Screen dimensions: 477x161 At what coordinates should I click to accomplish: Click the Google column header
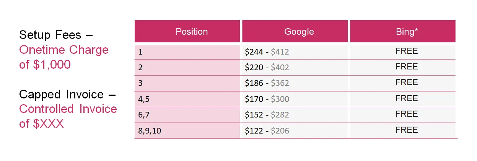point(295,31)
